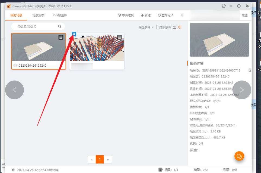Click the OBJ模型种类: 0/0 row
261x173 pixels.
click(202, 113)
